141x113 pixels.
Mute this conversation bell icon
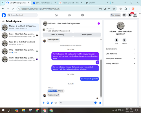(x=116, y=40)
